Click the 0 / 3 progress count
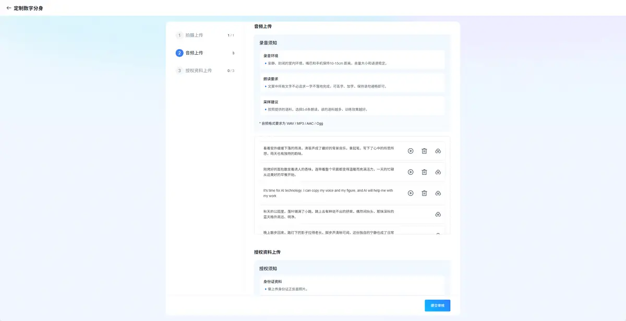 coord(231,70)
